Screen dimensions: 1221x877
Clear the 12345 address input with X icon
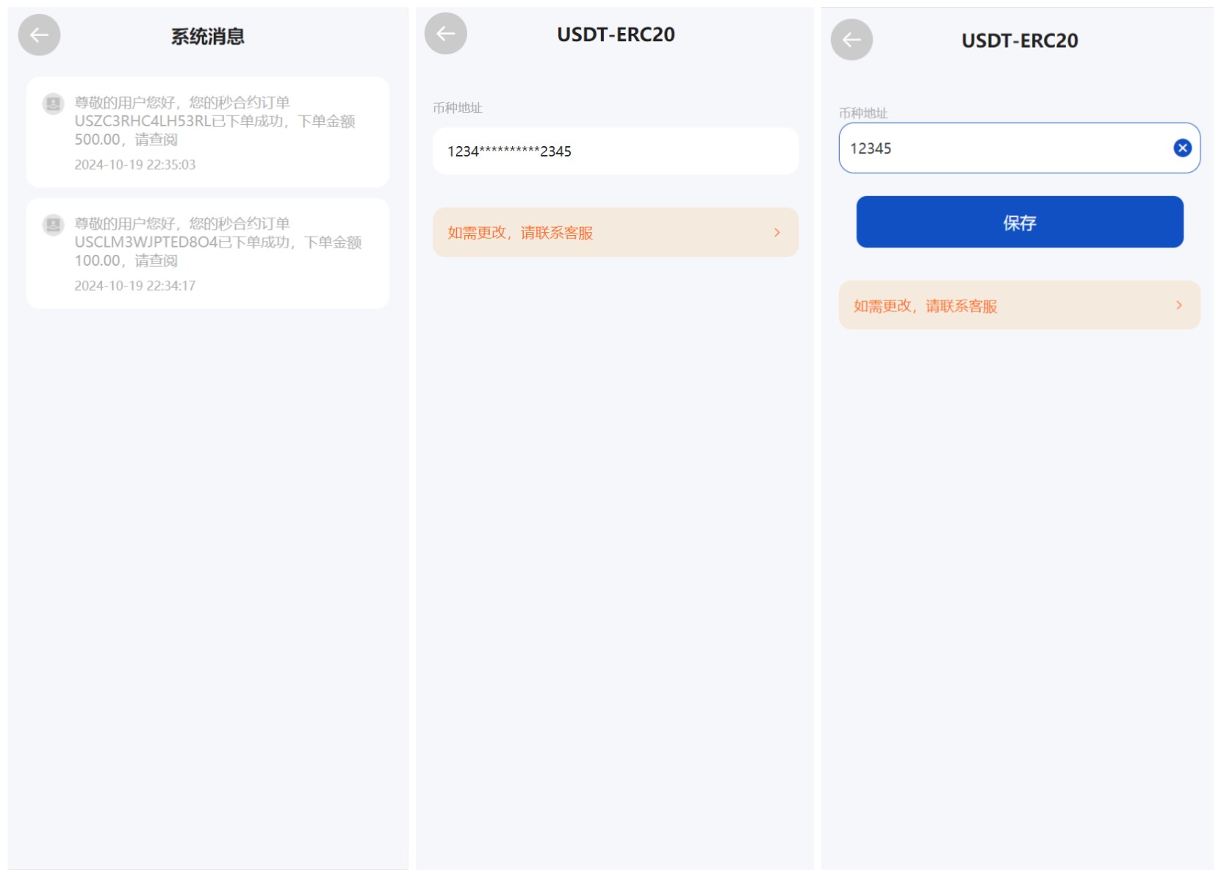pos(1182,148)
